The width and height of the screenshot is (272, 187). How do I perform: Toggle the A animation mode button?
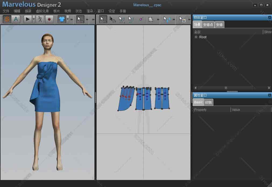16,19
